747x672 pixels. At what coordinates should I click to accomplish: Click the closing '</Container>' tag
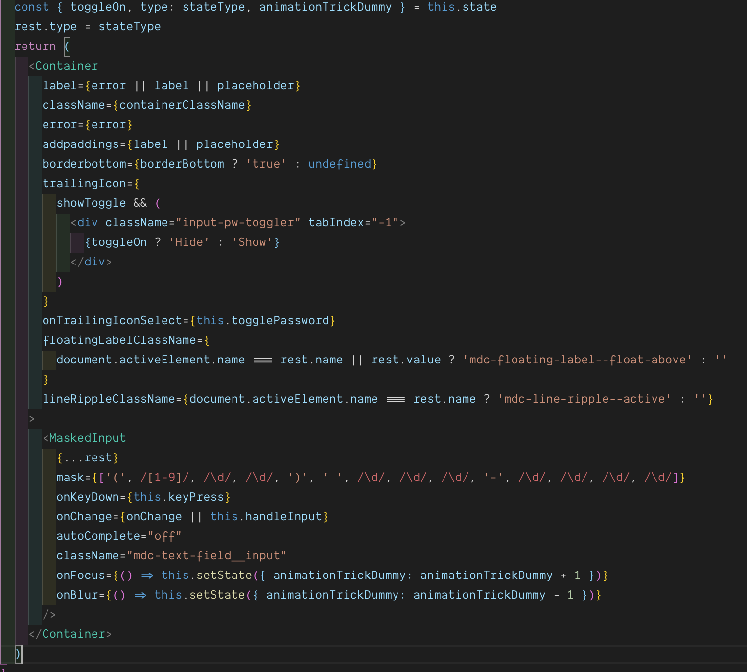click(70, 634)
